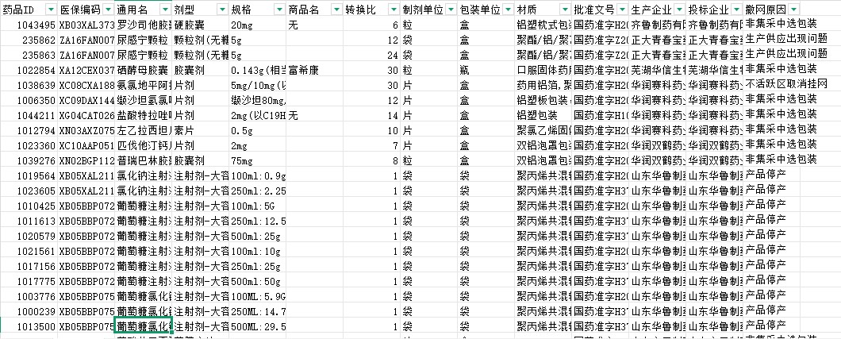Click the XC10AAP051 insurance code cell

86,145
